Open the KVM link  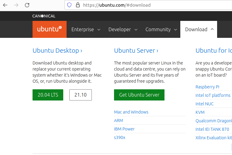coord(200,112)
